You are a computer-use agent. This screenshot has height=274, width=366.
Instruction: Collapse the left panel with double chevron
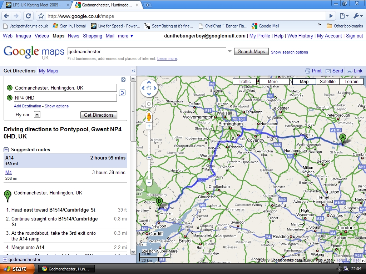coord(133,71)
